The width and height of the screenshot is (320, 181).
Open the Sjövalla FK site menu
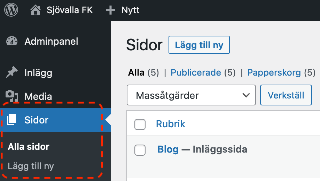70,10
